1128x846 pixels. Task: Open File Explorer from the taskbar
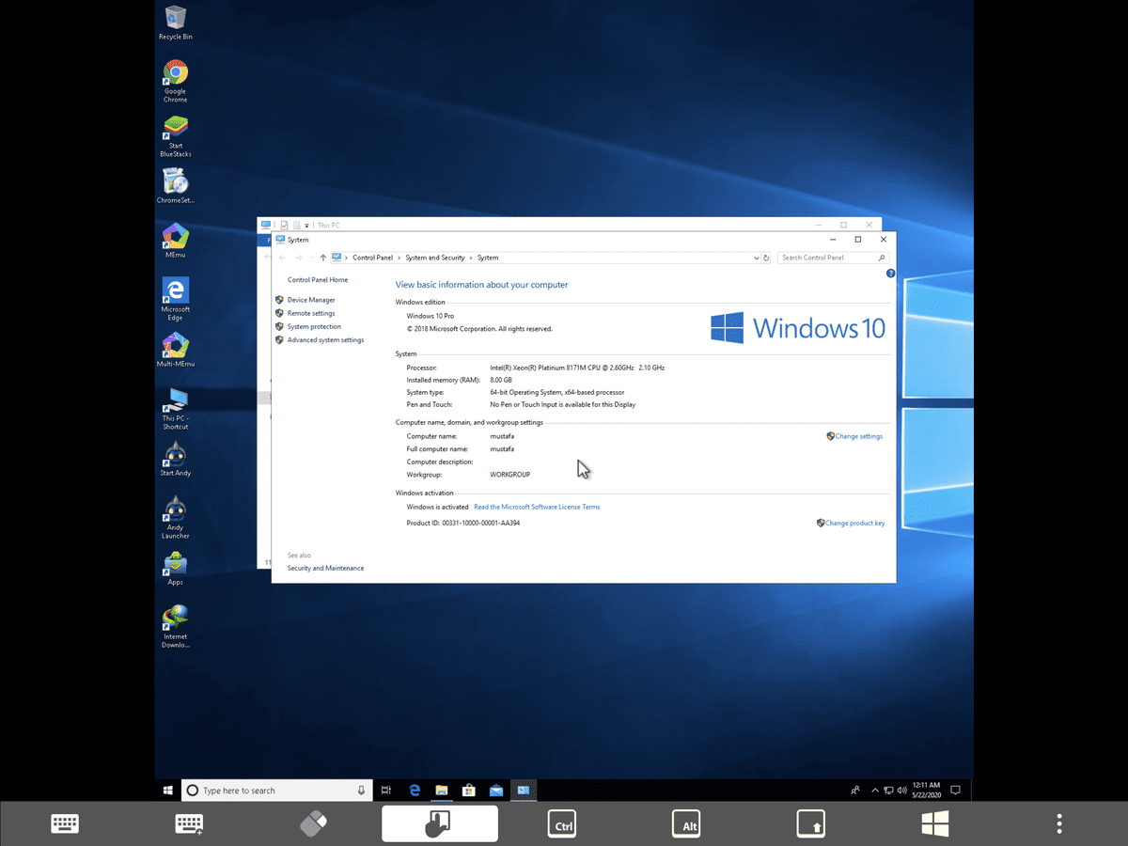click(442, 791)
